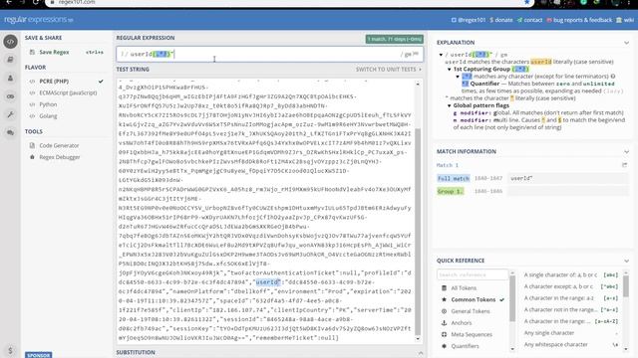This screenshot has width=638, height=358.
Task: Click the regex flags icon in expression field
Action: (x=416, y=54)
